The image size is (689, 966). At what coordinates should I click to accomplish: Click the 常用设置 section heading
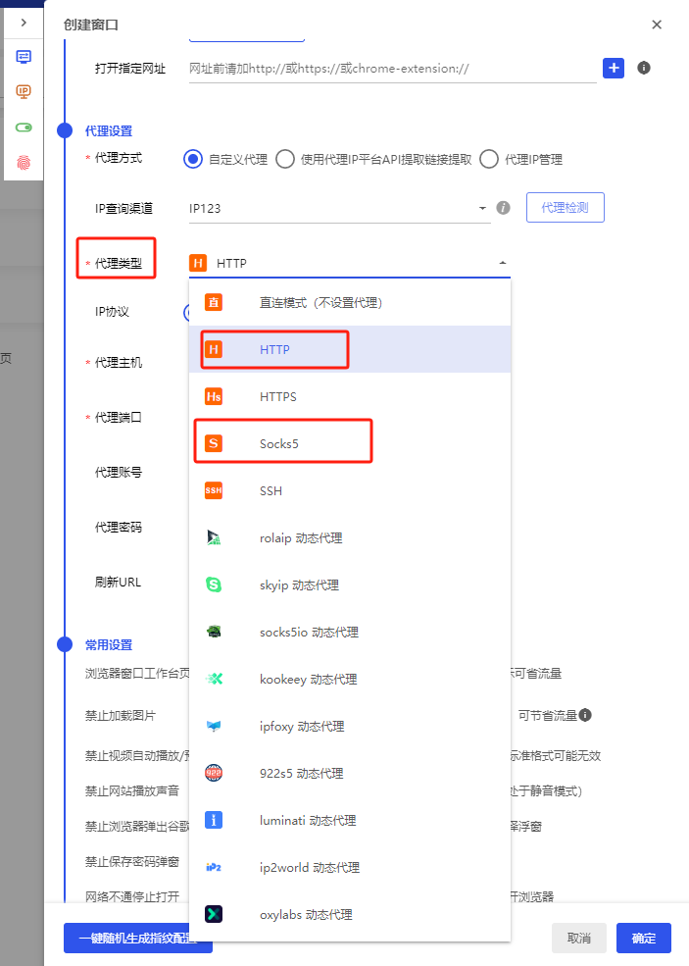(x=109, y=645)
